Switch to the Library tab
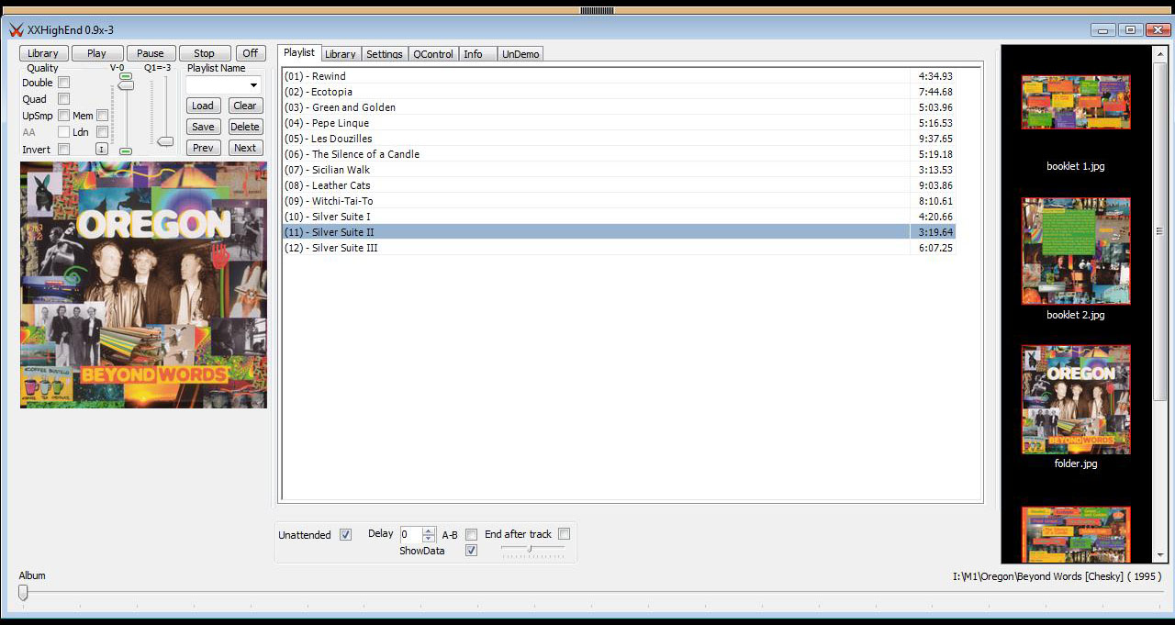1175x625 pixels. tap(341, 54)
